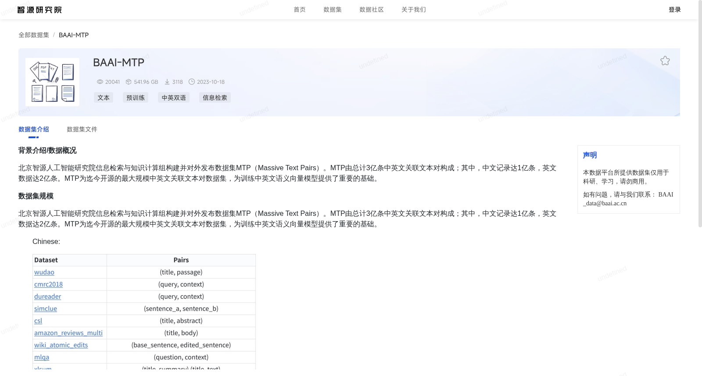Screen dimensions: 702x376
Task: Click the BAAI-MTP breadcrumb text
Action: point(74,35)
